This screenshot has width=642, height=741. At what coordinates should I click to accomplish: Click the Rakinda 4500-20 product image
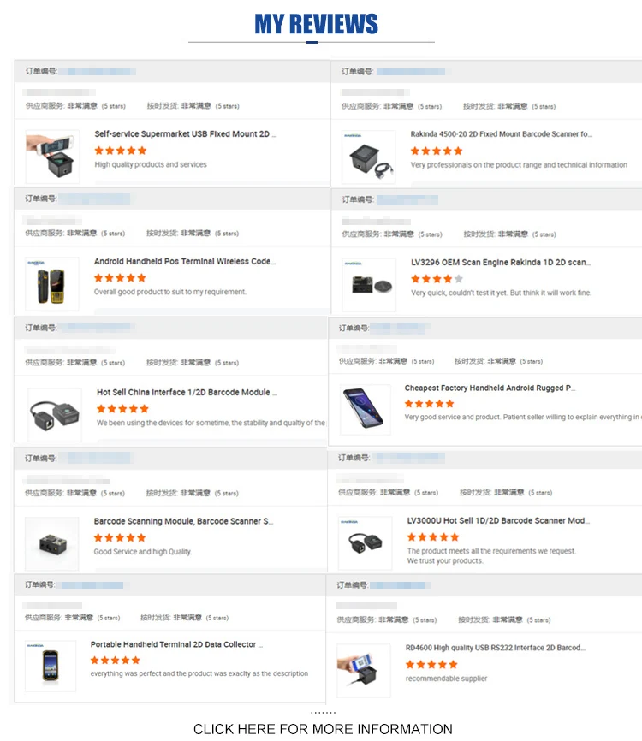(368, 157)
